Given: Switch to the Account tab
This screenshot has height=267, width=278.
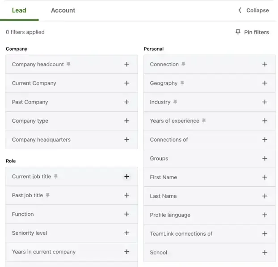Looking at the screenshot, I should (x=63, y=10).
